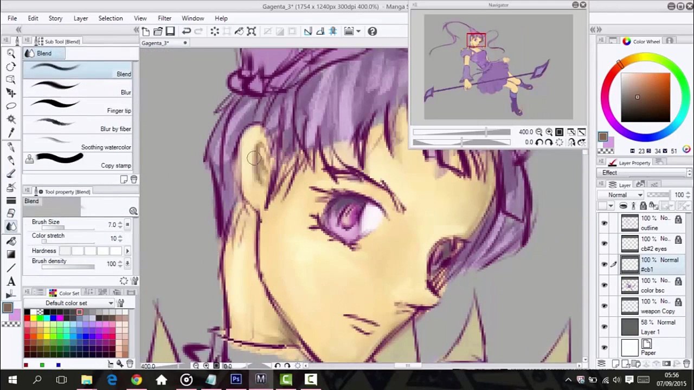The height and width of the screenshot is (390, 694).
Task: Toggle lock icon on outline layer
Action: [678, 219]
